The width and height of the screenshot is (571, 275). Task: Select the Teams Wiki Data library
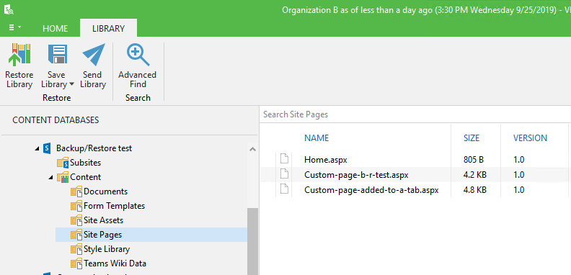[x=115, y=263]
